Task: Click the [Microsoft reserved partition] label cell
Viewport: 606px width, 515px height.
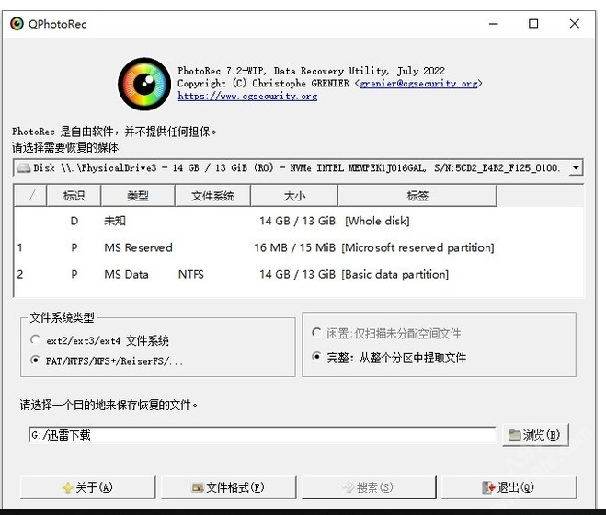Action: tap(417, 247)
